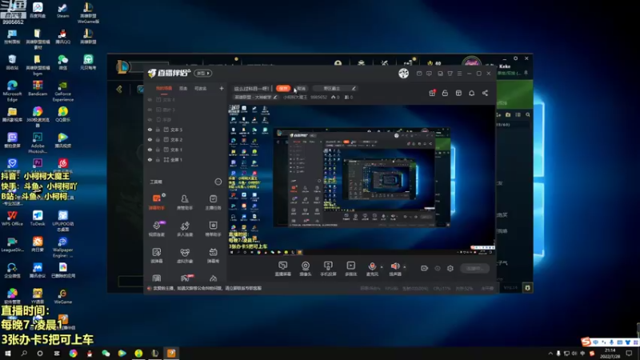This screenshot has width=640, height=360.
Task: Add a new scene with the plus button
Action: click(x=222, y=88)
